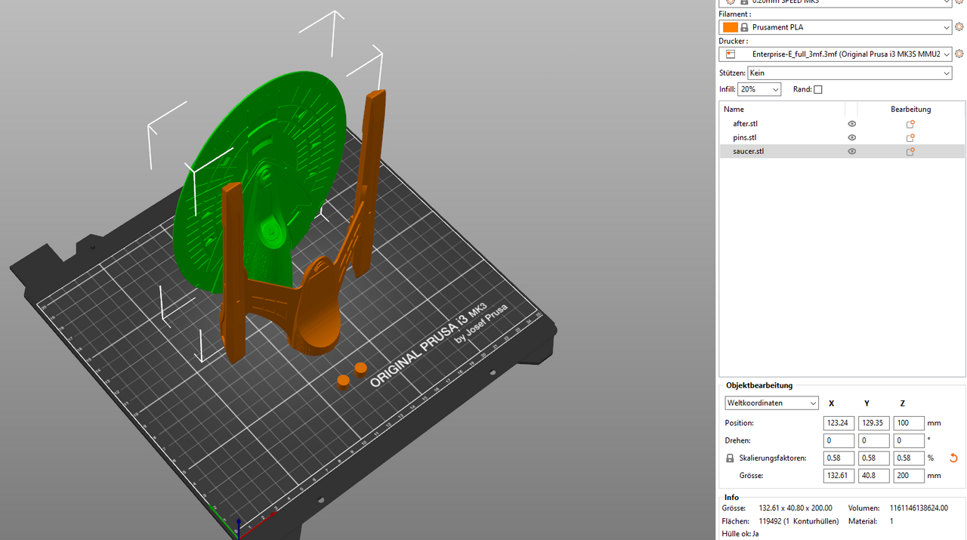
Task: Open the Drucker printer preset dropdown
Action: point(836,54)
